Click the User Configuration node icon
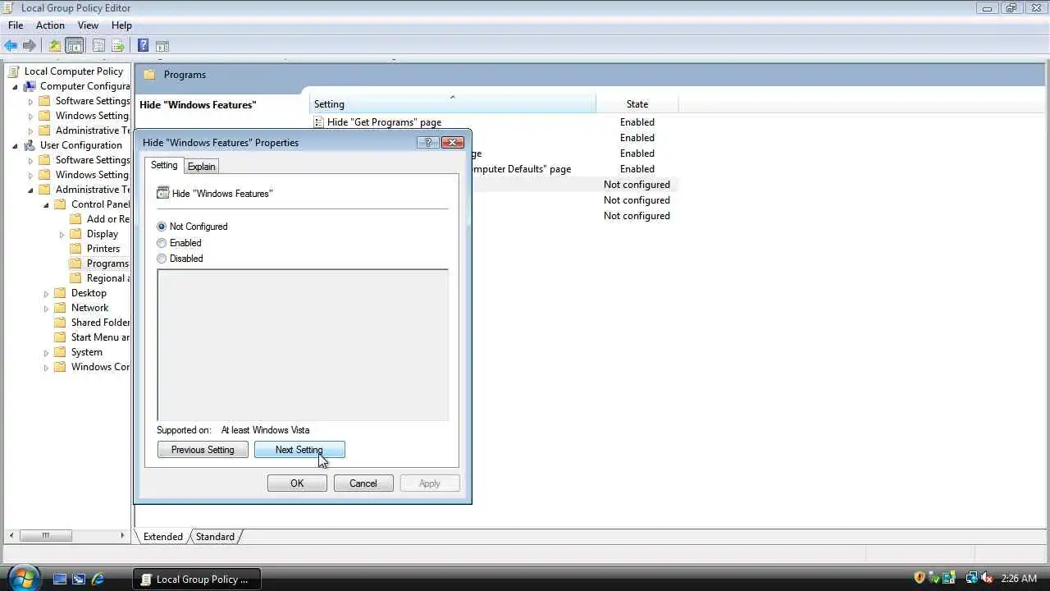 point(30,145)
